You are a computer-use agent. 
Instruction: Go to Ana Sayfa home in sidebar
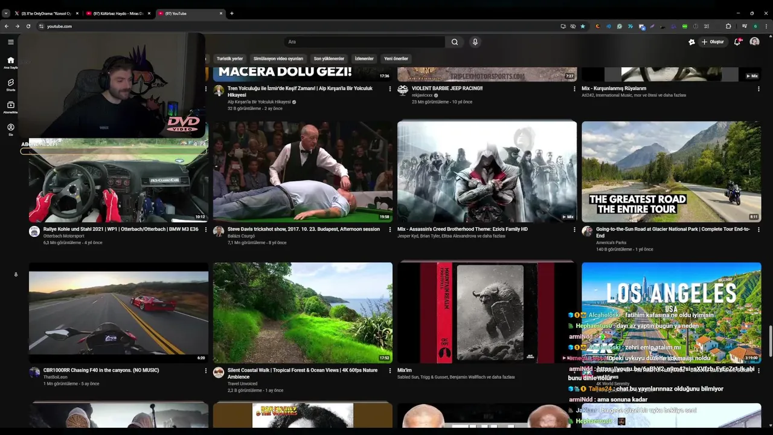(x=11, y=63)
